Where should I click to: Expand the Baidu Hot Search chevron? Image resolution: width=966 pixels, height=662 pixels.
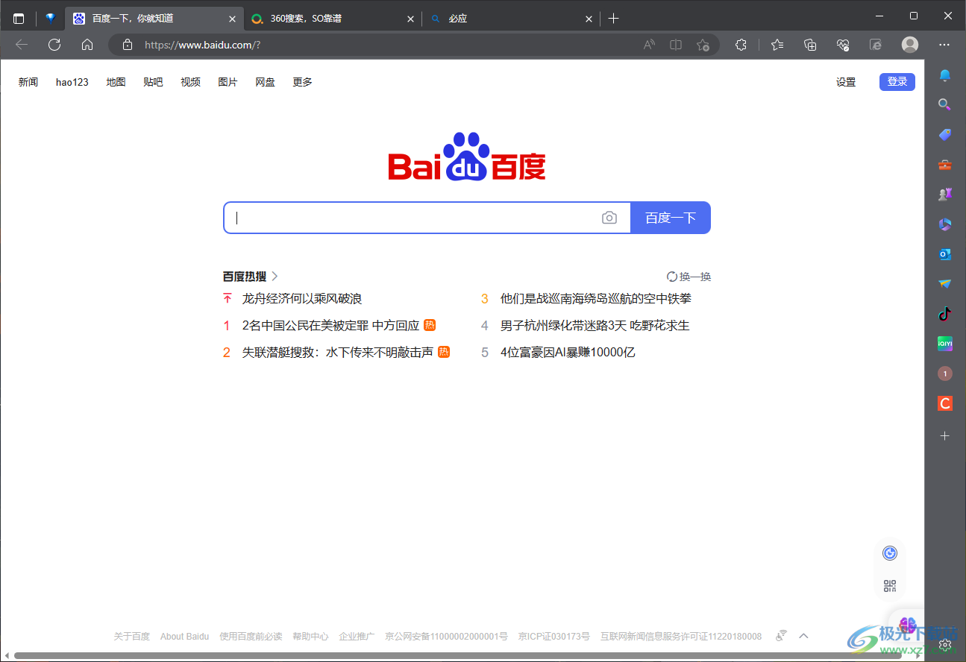[x=275, y=276]
